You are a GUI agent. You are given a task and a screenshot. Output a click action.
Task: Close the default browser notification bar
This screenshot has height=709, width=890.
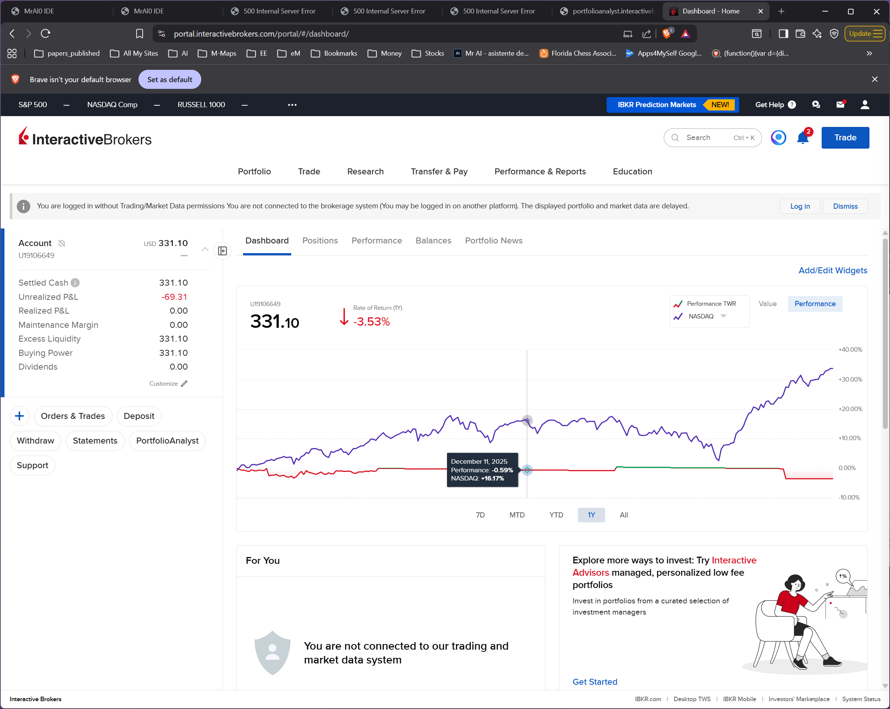tap(875, 79)
